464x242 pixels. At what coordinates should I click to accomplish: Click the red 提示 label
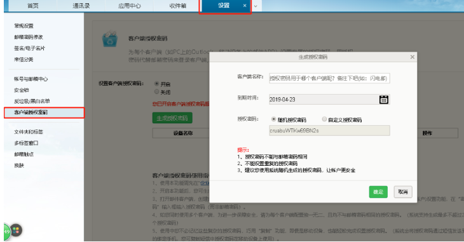point(243,150)
